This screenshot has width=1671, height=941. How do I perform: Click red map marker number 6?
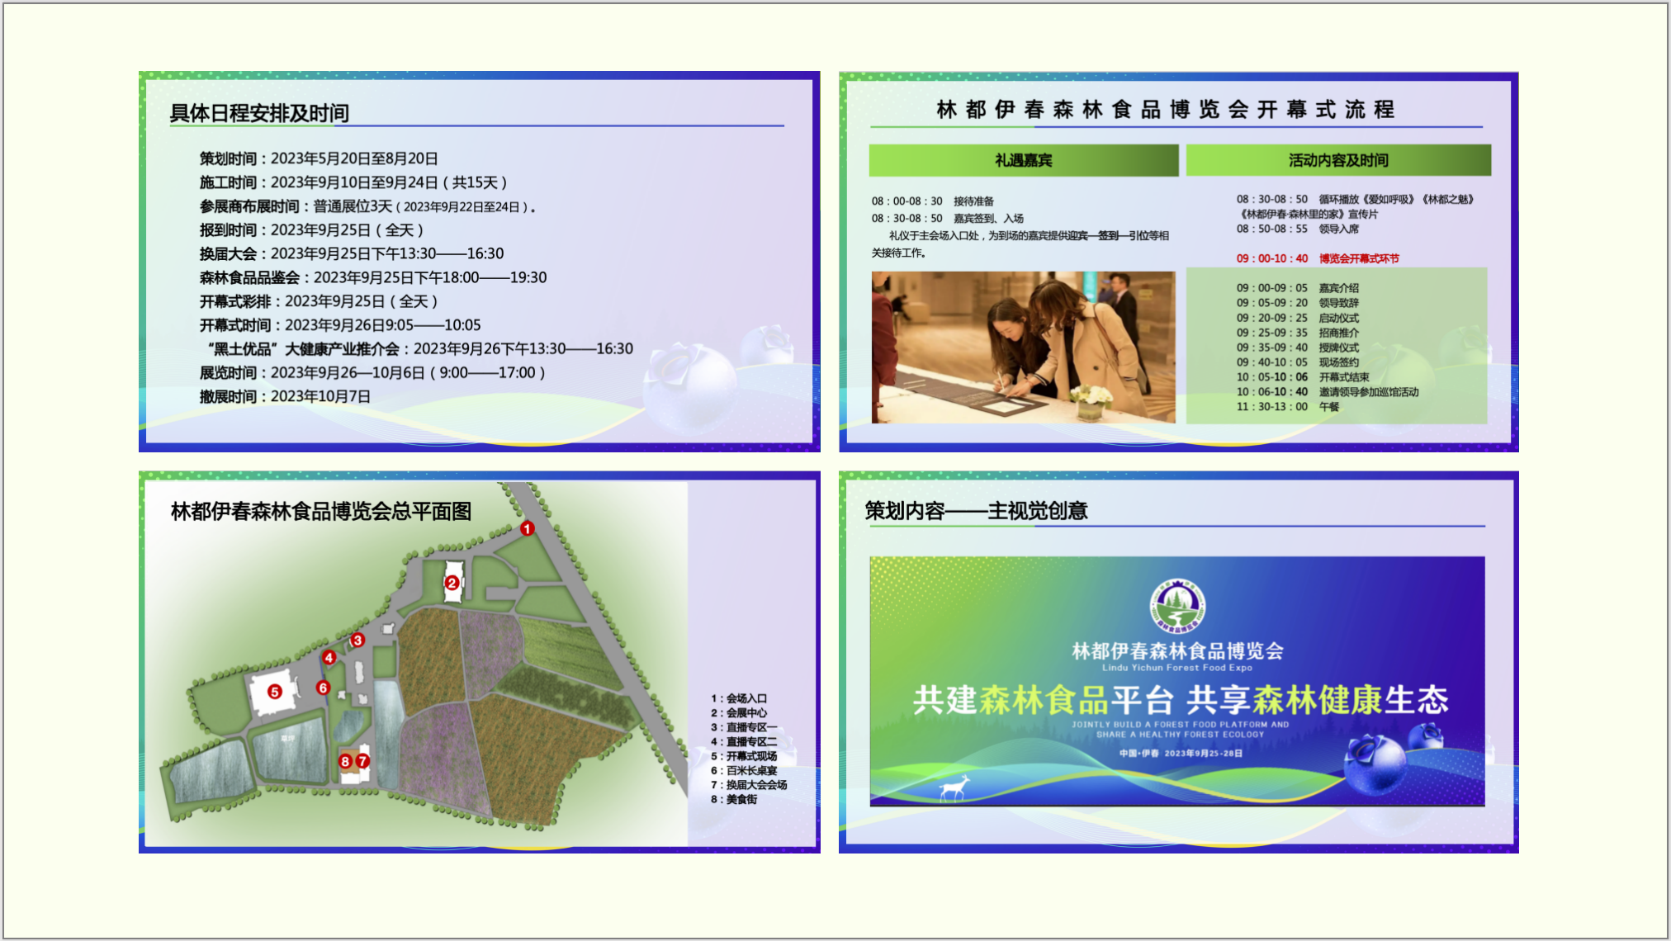tap(323, 688)
